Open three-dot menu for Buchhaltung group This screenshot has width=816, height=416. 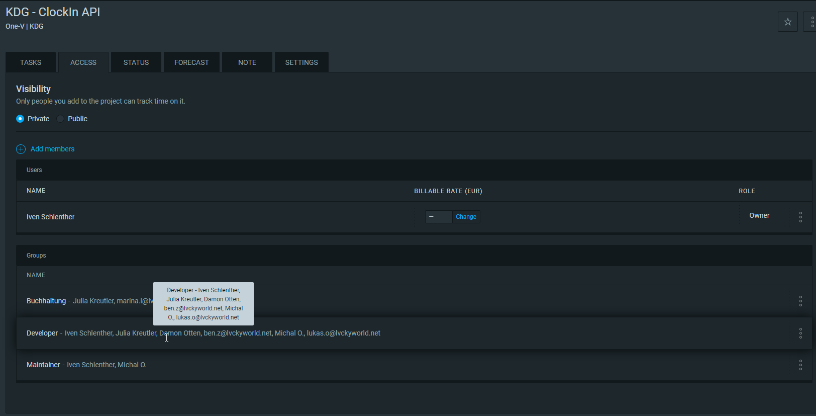(800, 301)
